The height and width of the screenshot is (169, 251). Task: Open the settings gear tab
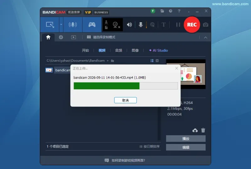(61, 37)
